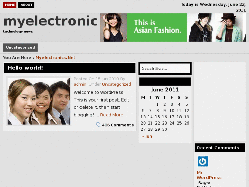Screen dimensions: 249x187
Task: Click the Mr WordPress avatar icon
Action: (202, 162)
